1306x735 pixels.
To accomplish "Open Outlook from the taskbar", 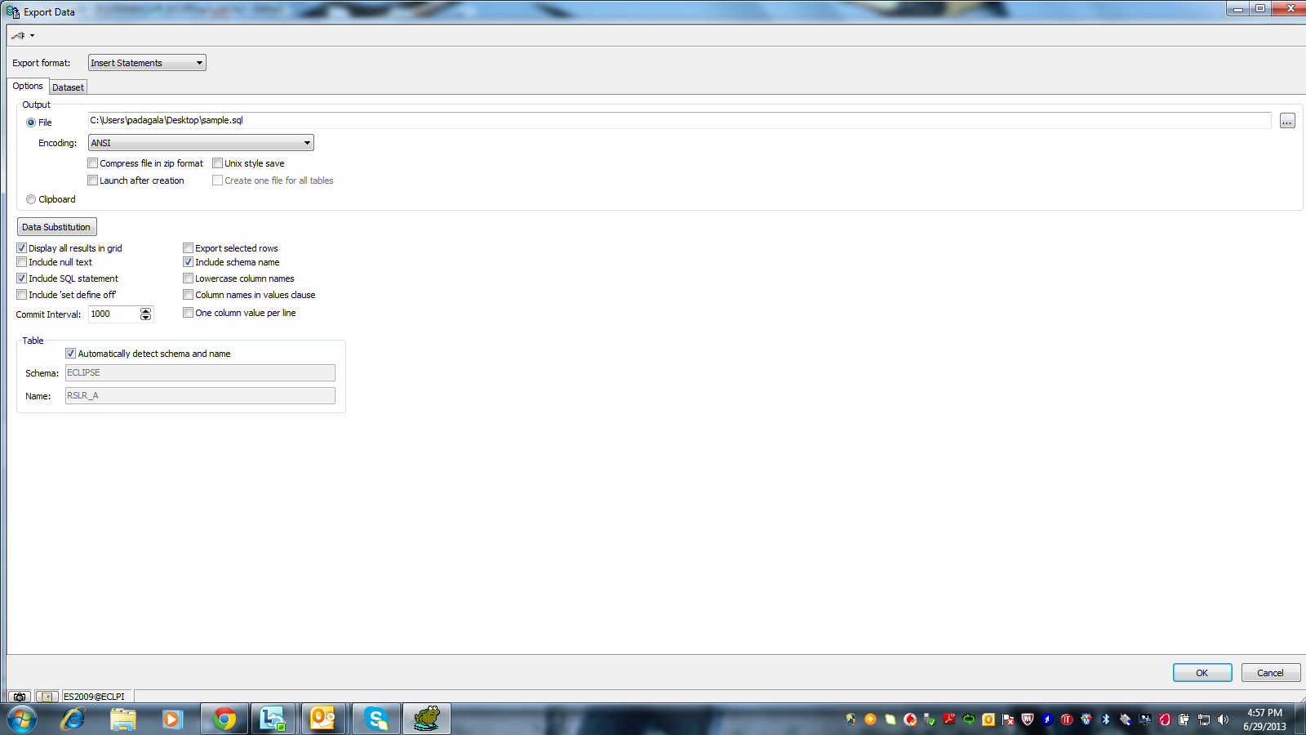I will click(x=323, y=719).
